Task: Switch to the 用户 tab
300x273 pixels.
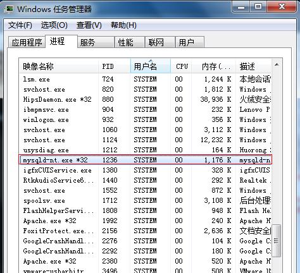Action: point(190,42)
